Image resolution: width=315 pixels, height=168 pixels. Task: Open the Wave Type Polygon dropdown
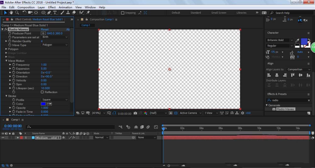pyautogui.click(x=54, y=45)
